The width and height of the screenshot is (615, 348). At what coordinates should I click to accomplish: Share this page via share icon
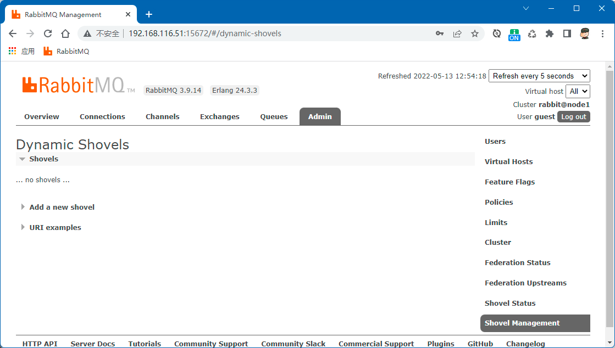point(457,33)
